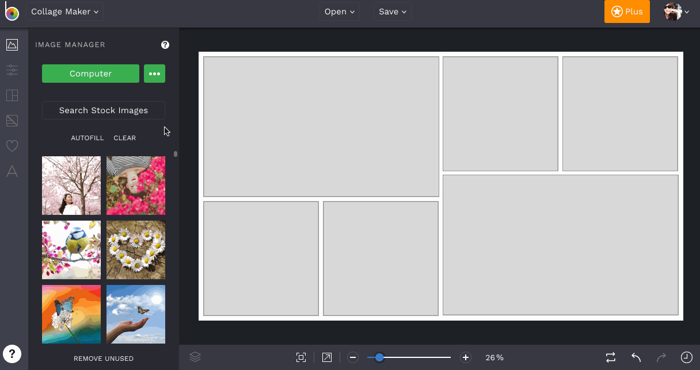This screenshot has width=700, height=370.
Task: Click the fit-to-screen icon
Action: [301, 357]
